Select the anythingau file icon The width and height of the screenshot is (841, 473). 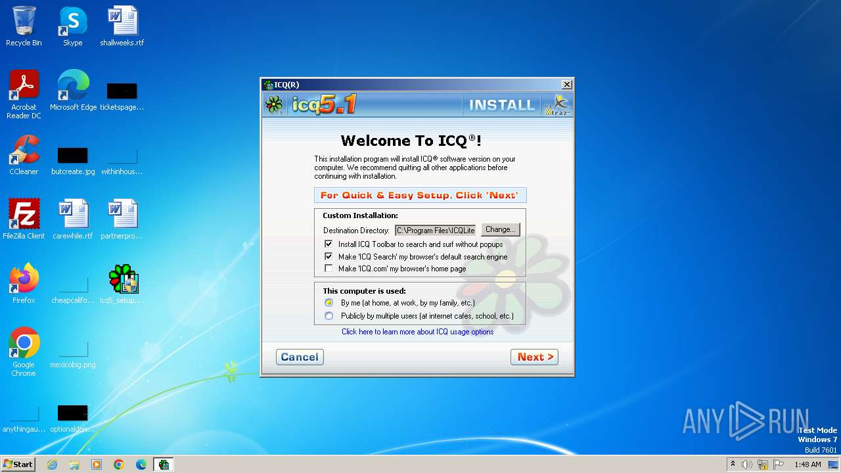pyautogui.click(x=24, y=418)
